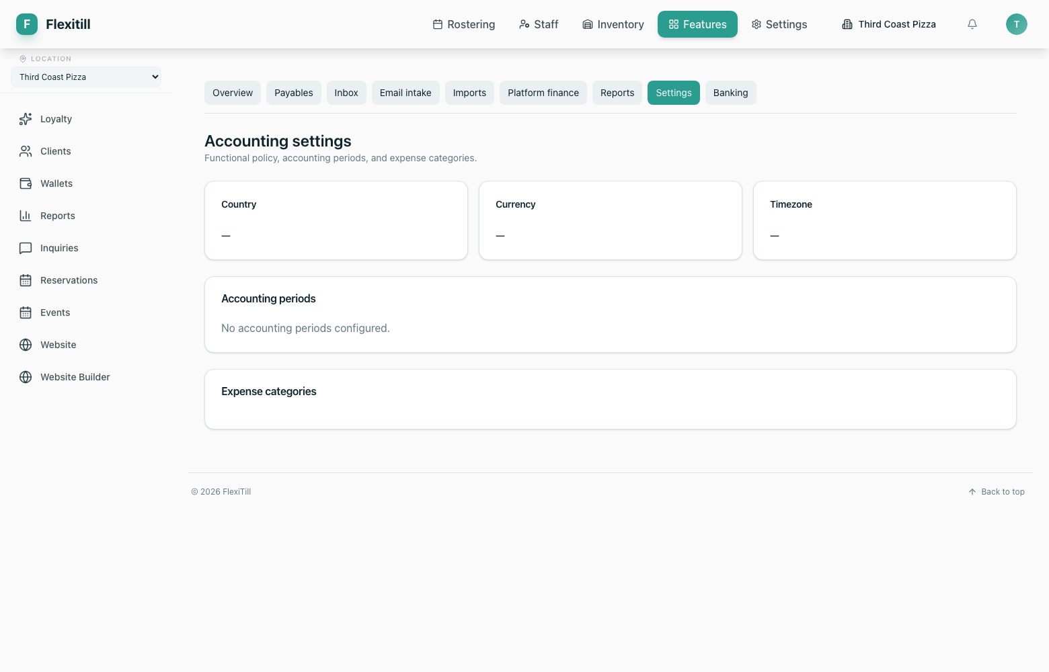Select Features in top navigation

pyautogui.click(x=697, y=24)
